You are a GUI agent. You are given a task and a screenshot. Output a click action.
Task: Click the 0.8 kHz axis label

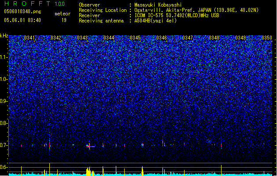4,123
